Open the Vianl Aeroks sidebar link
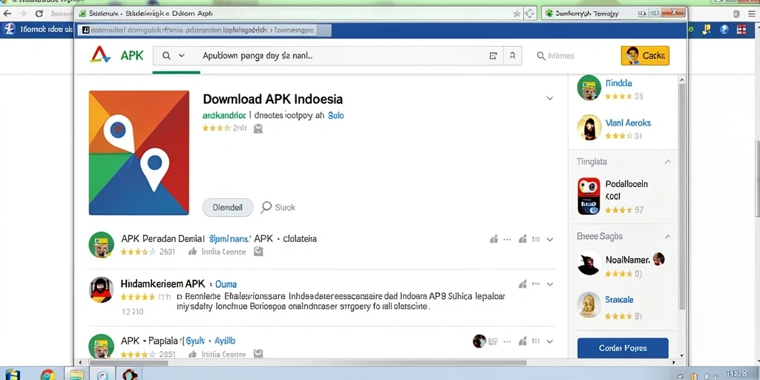 point(628,123)
